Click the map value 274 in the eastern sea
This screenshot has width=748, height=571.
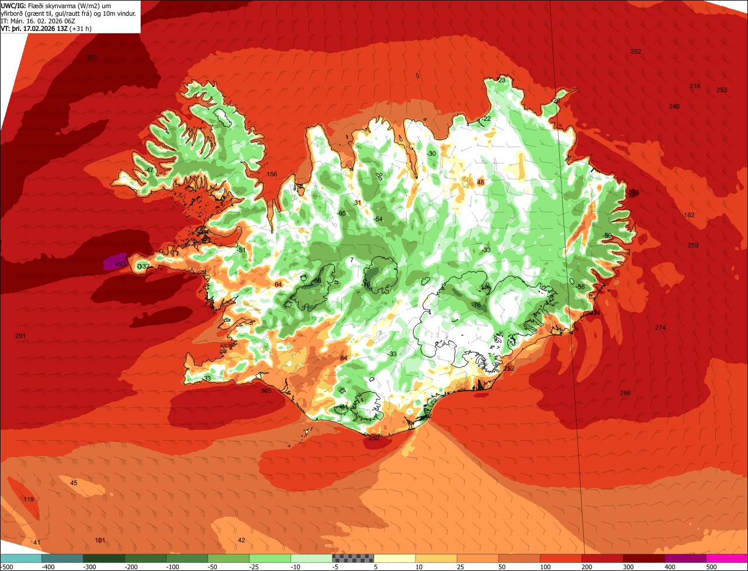[660, 328]
